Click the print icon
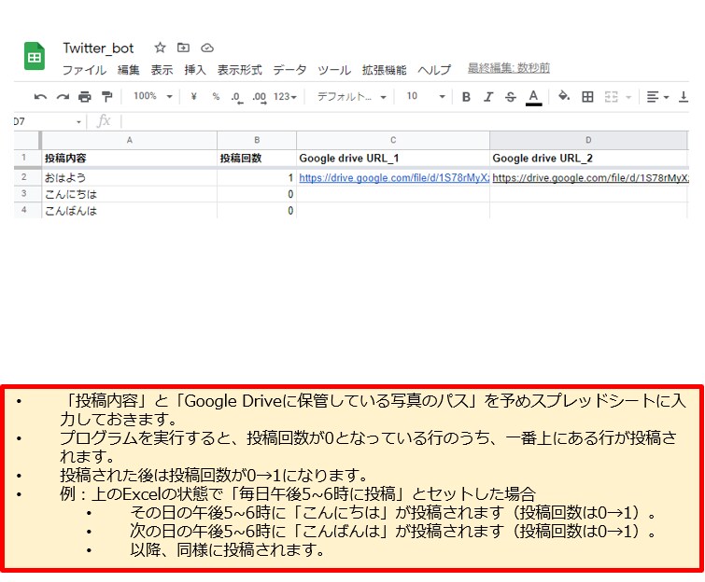The width and height of the screenshot is (705, 582). [85, 97]
